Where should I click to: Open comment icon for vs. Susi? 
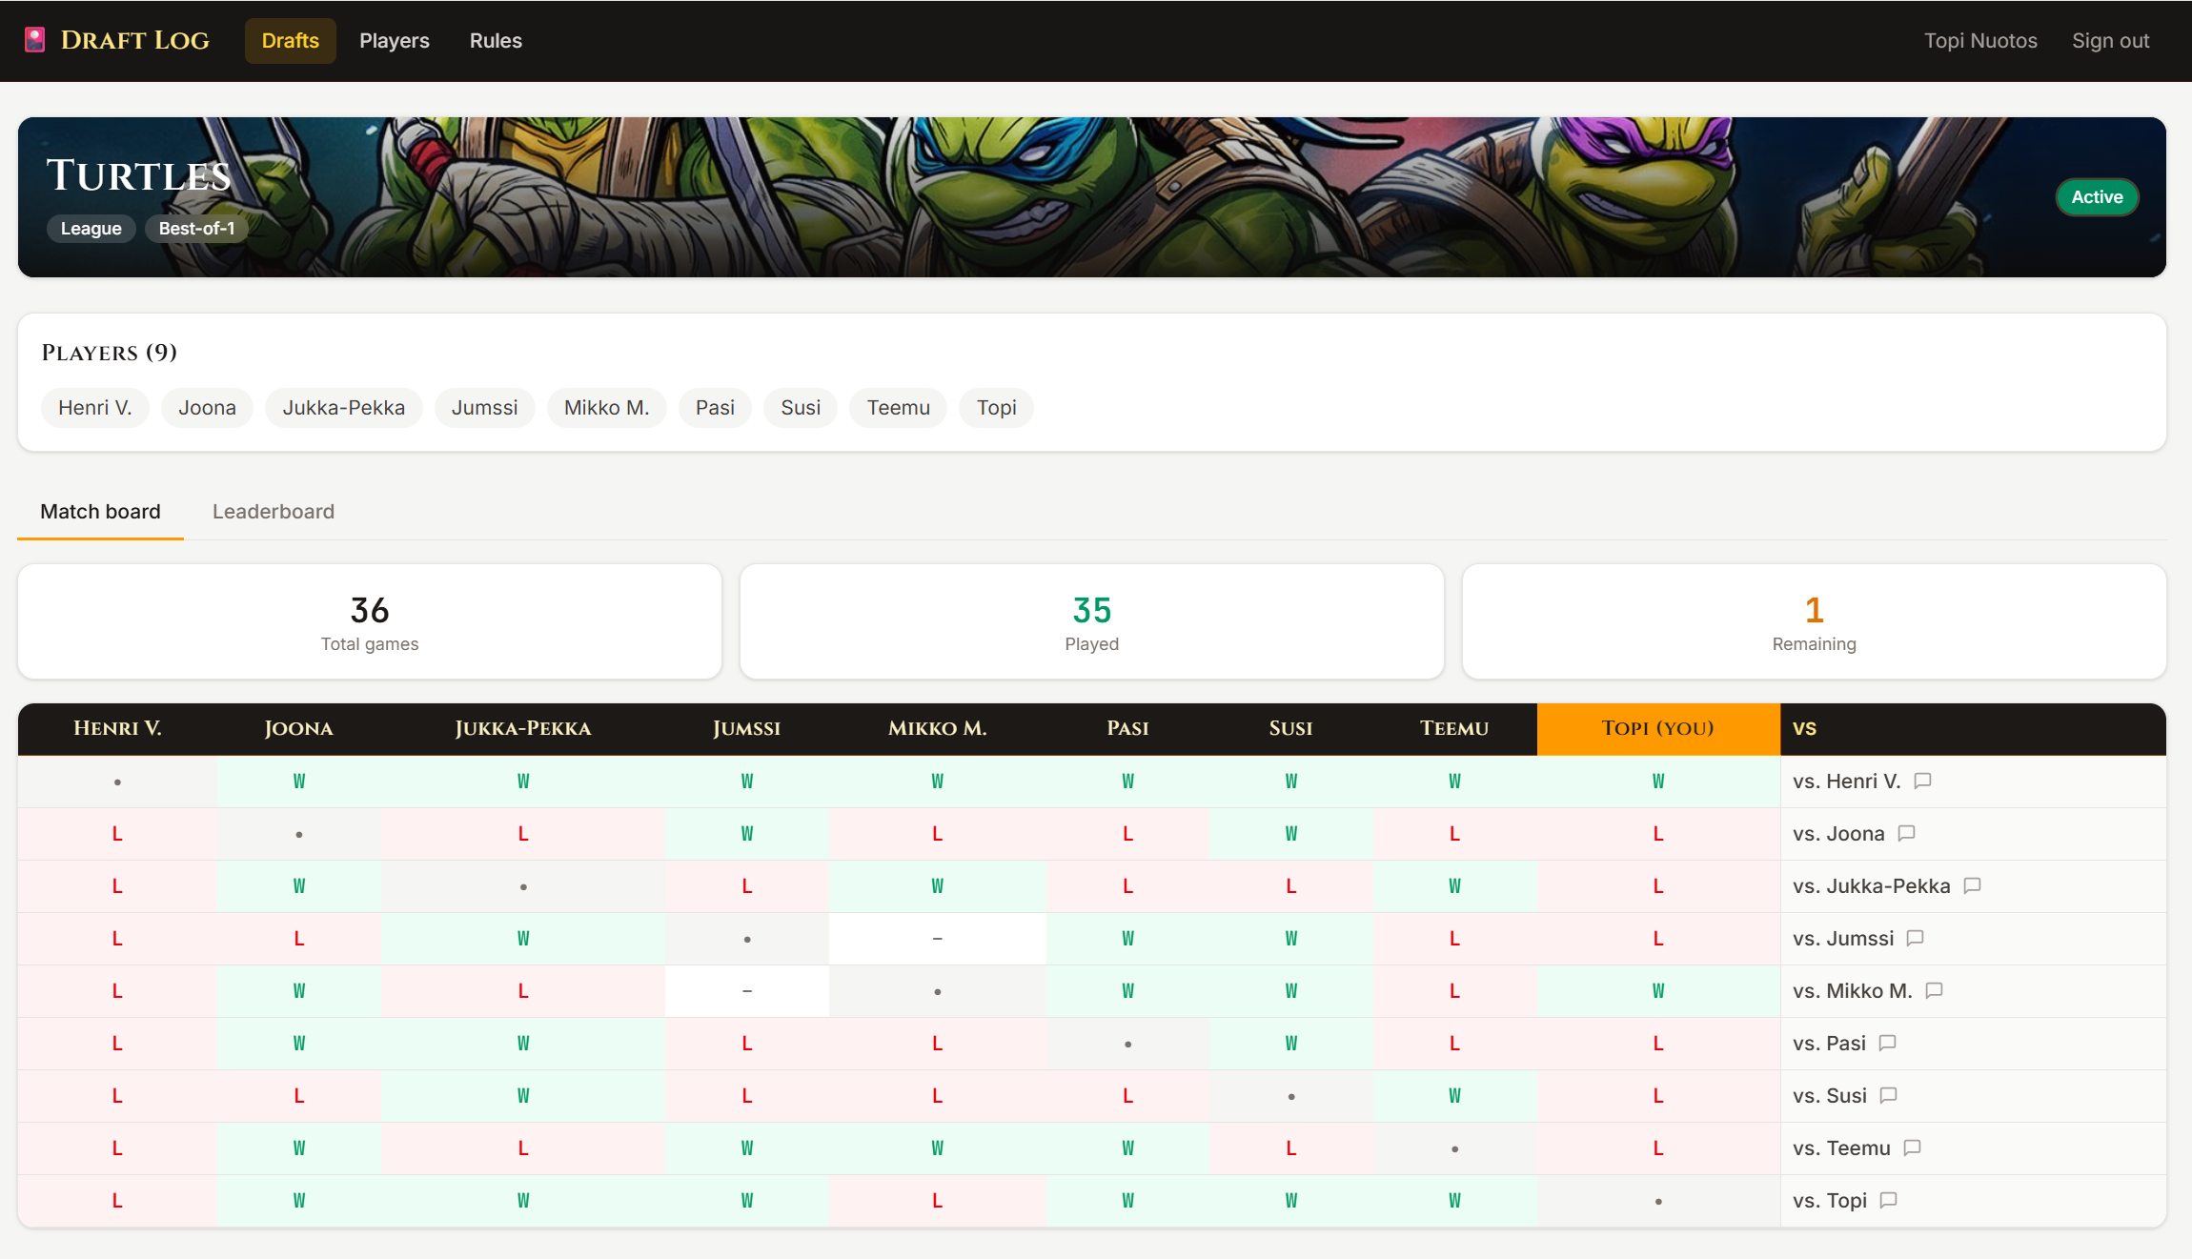(1889, 1095)
